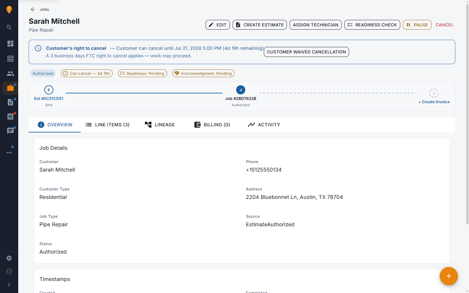Screen dimensions: 469x293
Task: Click the Authorized status chip
Action: click(43, 73)
